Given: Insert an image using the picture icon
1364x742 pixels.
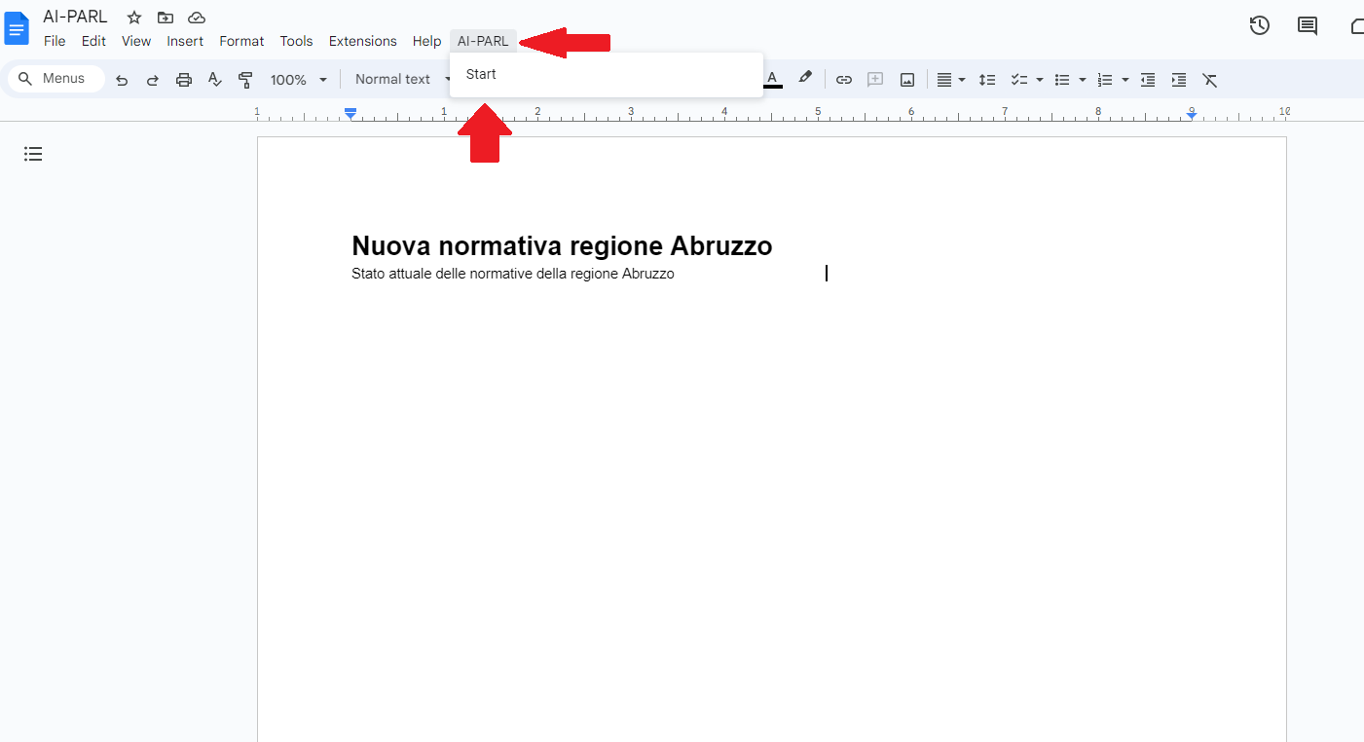Looking at the screenshot, I should pyautogui.click(x=907, y=80).
